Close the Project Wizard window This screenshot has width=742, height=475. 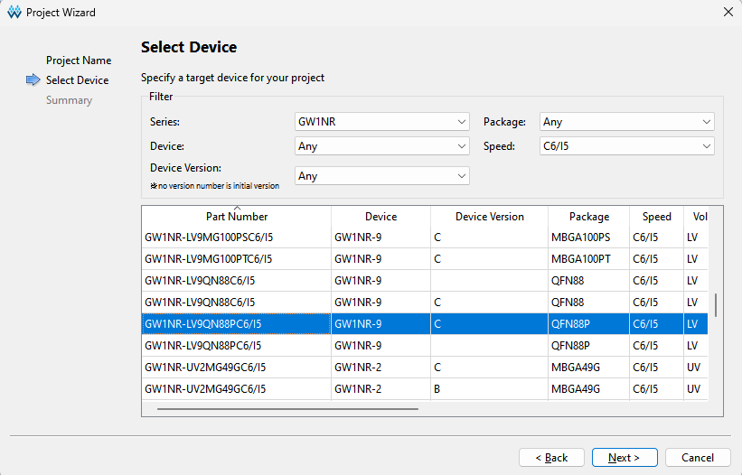[x=728, y=13]
